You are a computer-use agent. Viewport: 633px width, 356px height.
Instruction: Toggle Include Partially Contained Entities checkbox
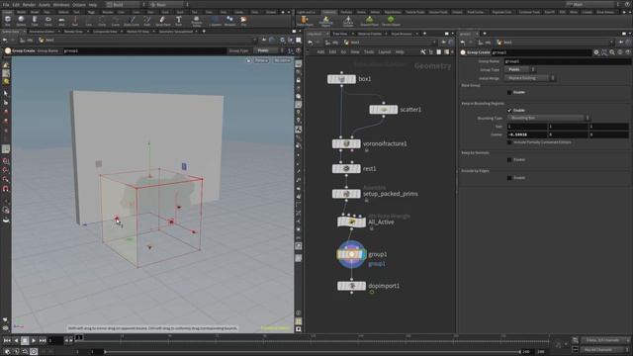(509, 142)
